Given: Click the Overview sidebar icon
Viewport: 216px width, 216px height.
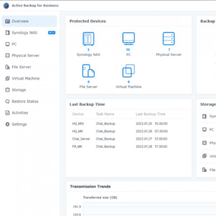Looking at the screenshot, I should pos(7,21).
